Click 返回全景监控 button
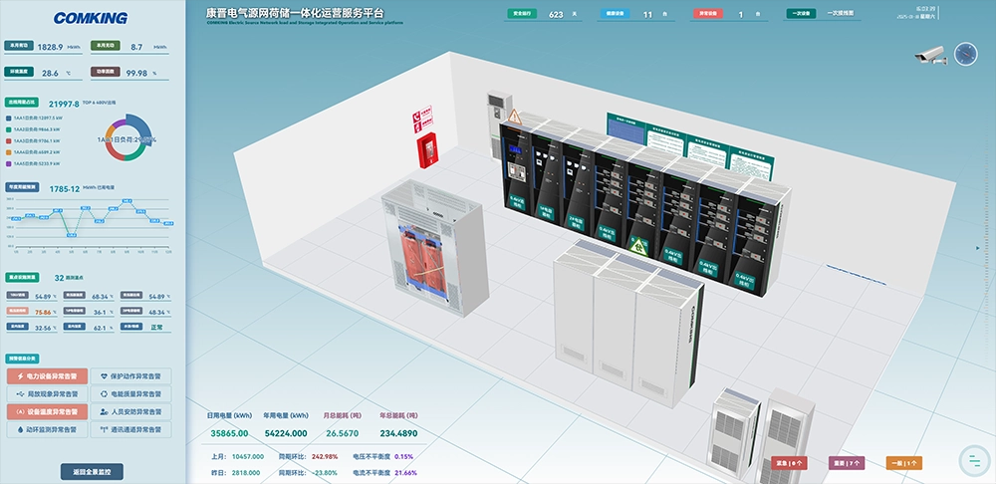 [92, 472]
